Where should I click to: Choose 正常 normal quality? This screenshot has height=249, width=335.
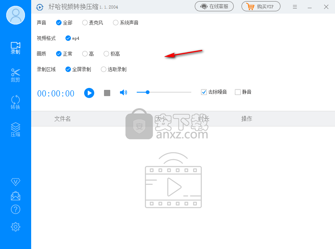click(x=64, y=54)
